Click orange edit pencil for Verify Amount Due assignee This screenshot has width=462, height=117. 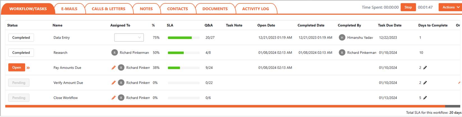pos(114,83)
